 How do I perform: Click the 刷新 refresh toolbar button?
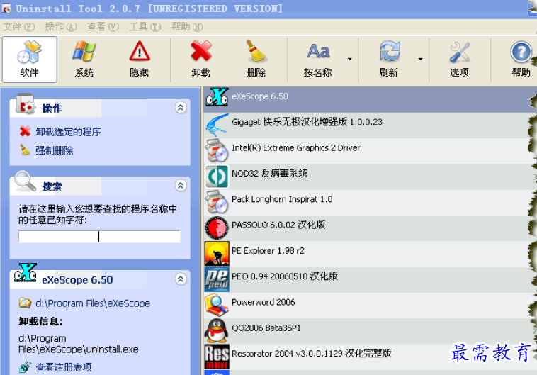point(389,60)
